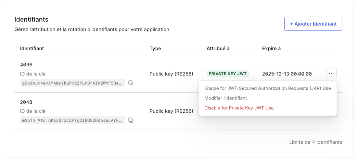The width and height of the screenshot is (358, 161).
Task: Click Public key (RS256) type in 2048 row
Action: point(172,111)
